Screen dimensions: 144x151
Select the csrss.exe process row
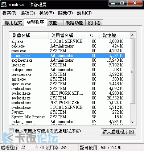68,51
